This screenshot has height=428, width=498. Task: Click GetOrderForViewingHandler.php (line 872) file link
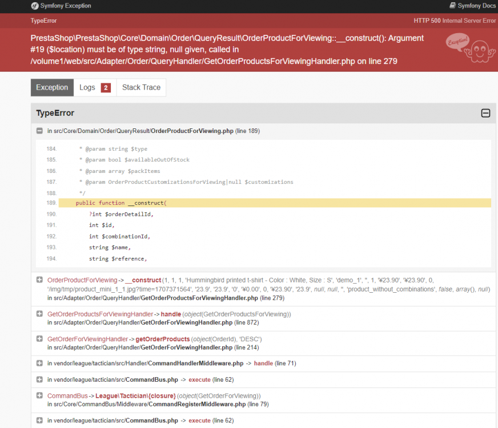pyautogui.click(x=186, y=322)
